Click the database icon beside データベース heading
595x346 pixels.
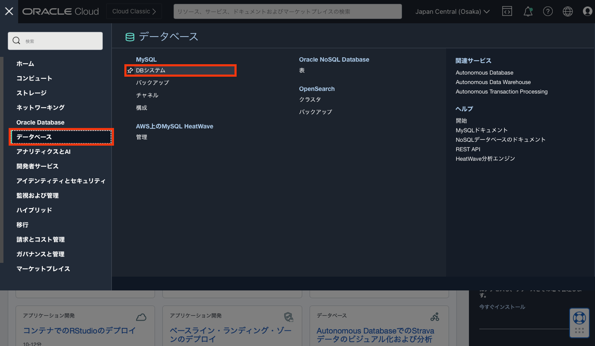[x=130, y=37]
